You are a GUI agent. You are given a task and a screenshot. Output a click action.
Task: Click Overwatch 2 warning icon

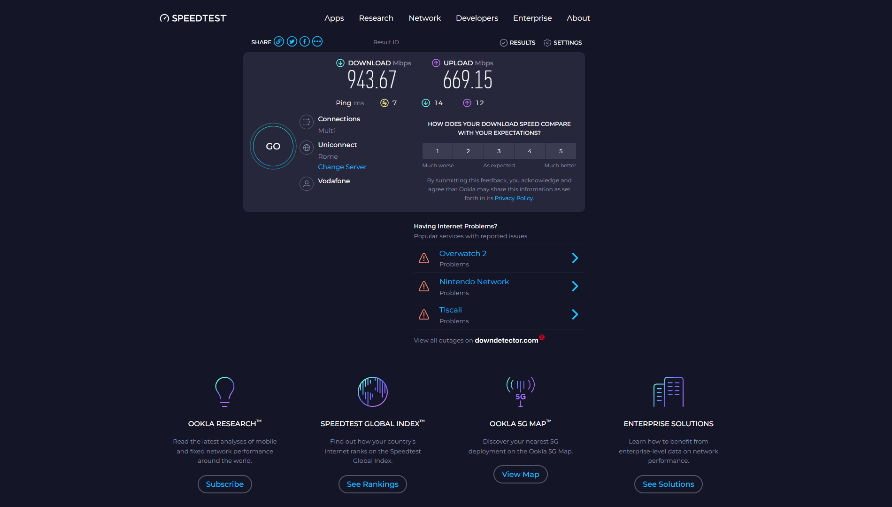click(x=424, y=258)
